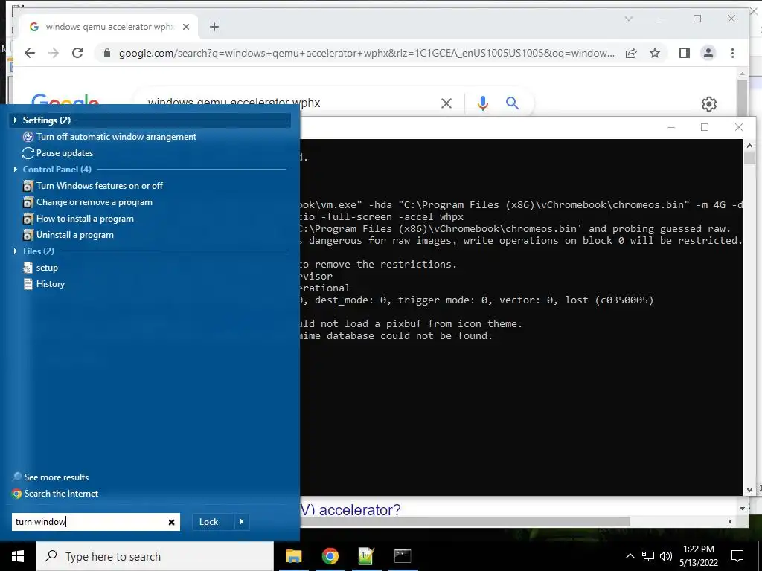Reload the Chrome page
The width and height of the screenshot is (762, 571).
(x=77, y=53)
